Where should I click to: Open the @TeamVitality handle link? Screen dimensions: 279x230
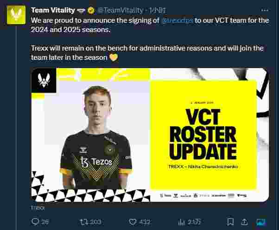(x=120, y=10)
